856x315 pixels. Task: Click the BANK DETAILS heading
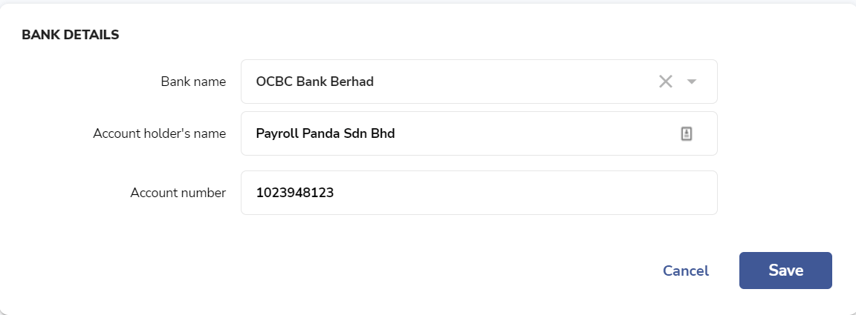click(71, 35)
